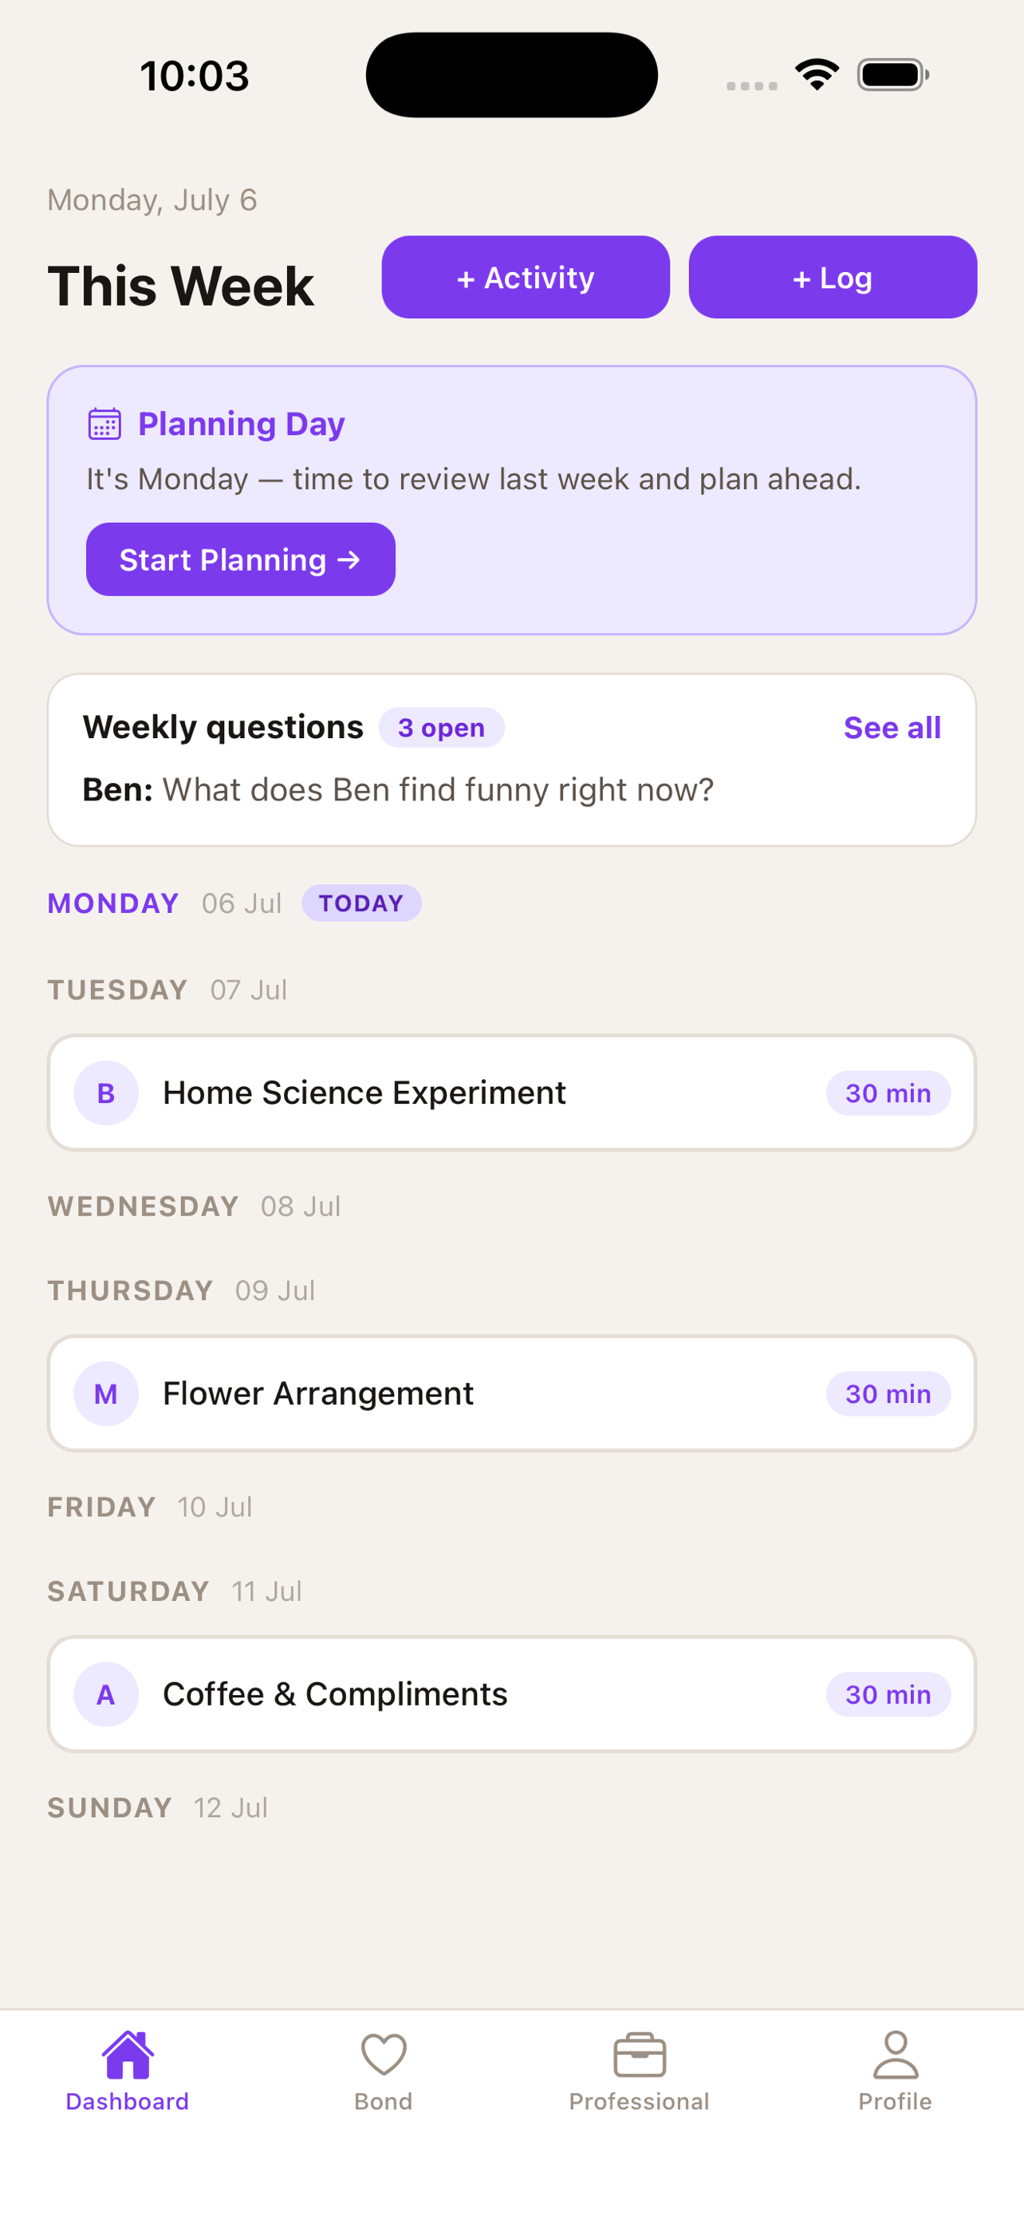Open Coffee & Compliments activity card

(511, 1693)
